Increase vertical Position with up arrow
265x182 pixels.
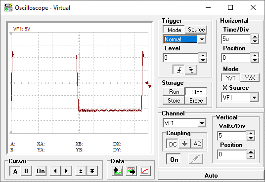coord(251,152)
